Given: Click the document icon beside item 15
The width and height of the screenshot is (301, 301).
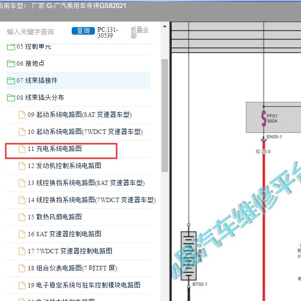Looking at the screenshot, I should (x=22, y=217).
